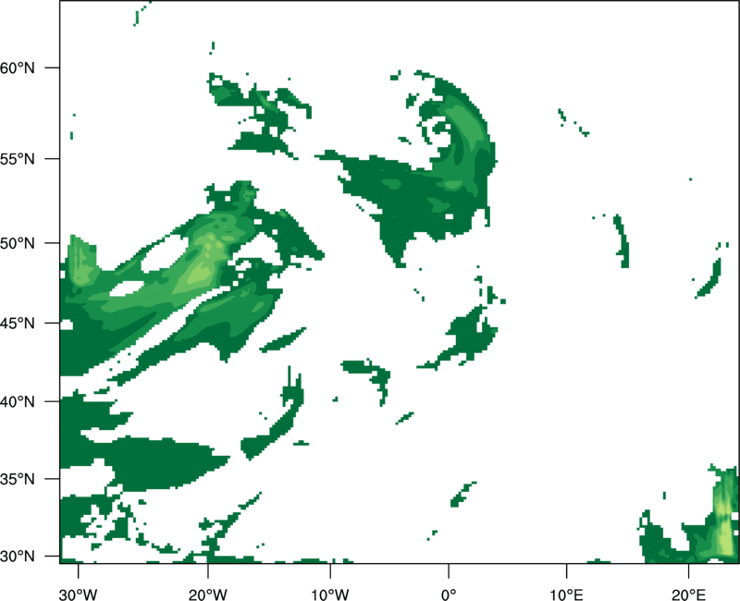Image resolution: width=740 pixels, height=601 pixels.
Task: Click the 30°W longitude label
Action: pos(78,595)
